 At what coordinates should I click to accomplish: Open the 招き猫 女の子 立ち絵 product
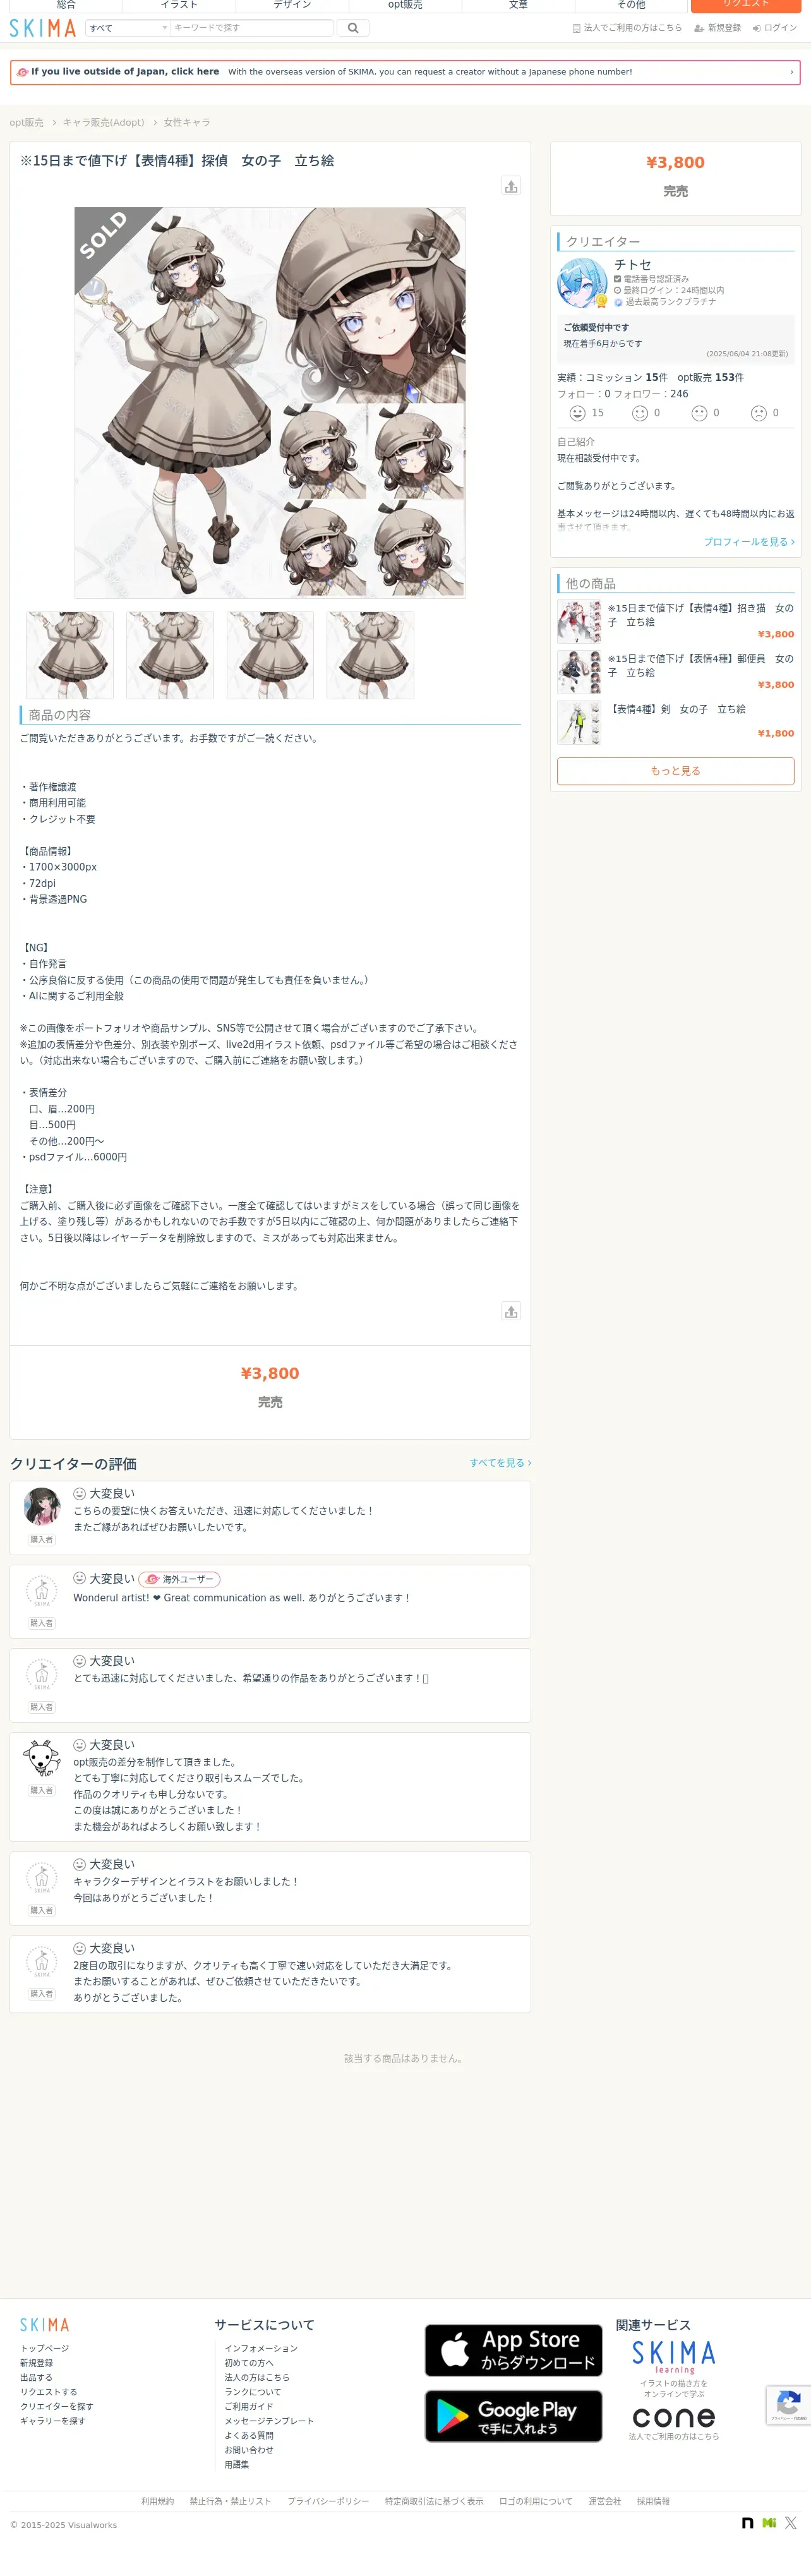[700, 615]
